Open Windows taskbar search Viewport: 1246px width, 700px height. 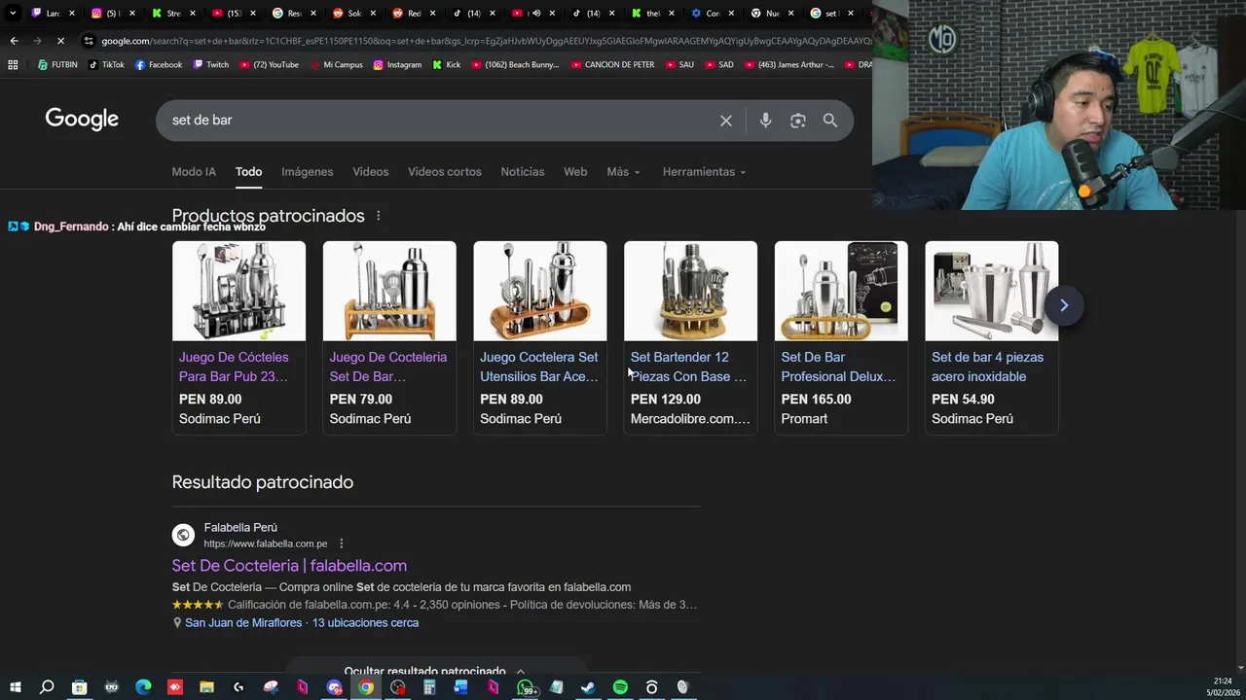pyautogui.click(x=47, y=687)
